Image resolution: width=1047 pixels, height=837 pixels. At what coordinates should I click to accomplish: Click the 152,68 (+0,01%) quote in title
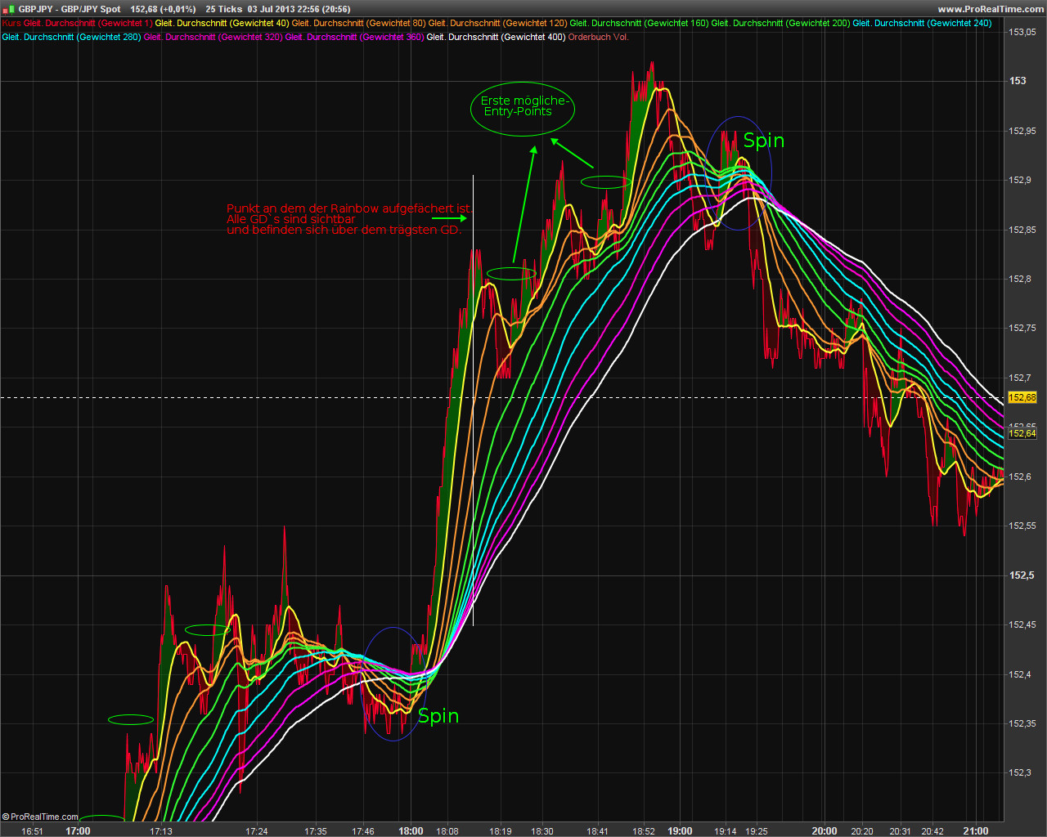163,9
